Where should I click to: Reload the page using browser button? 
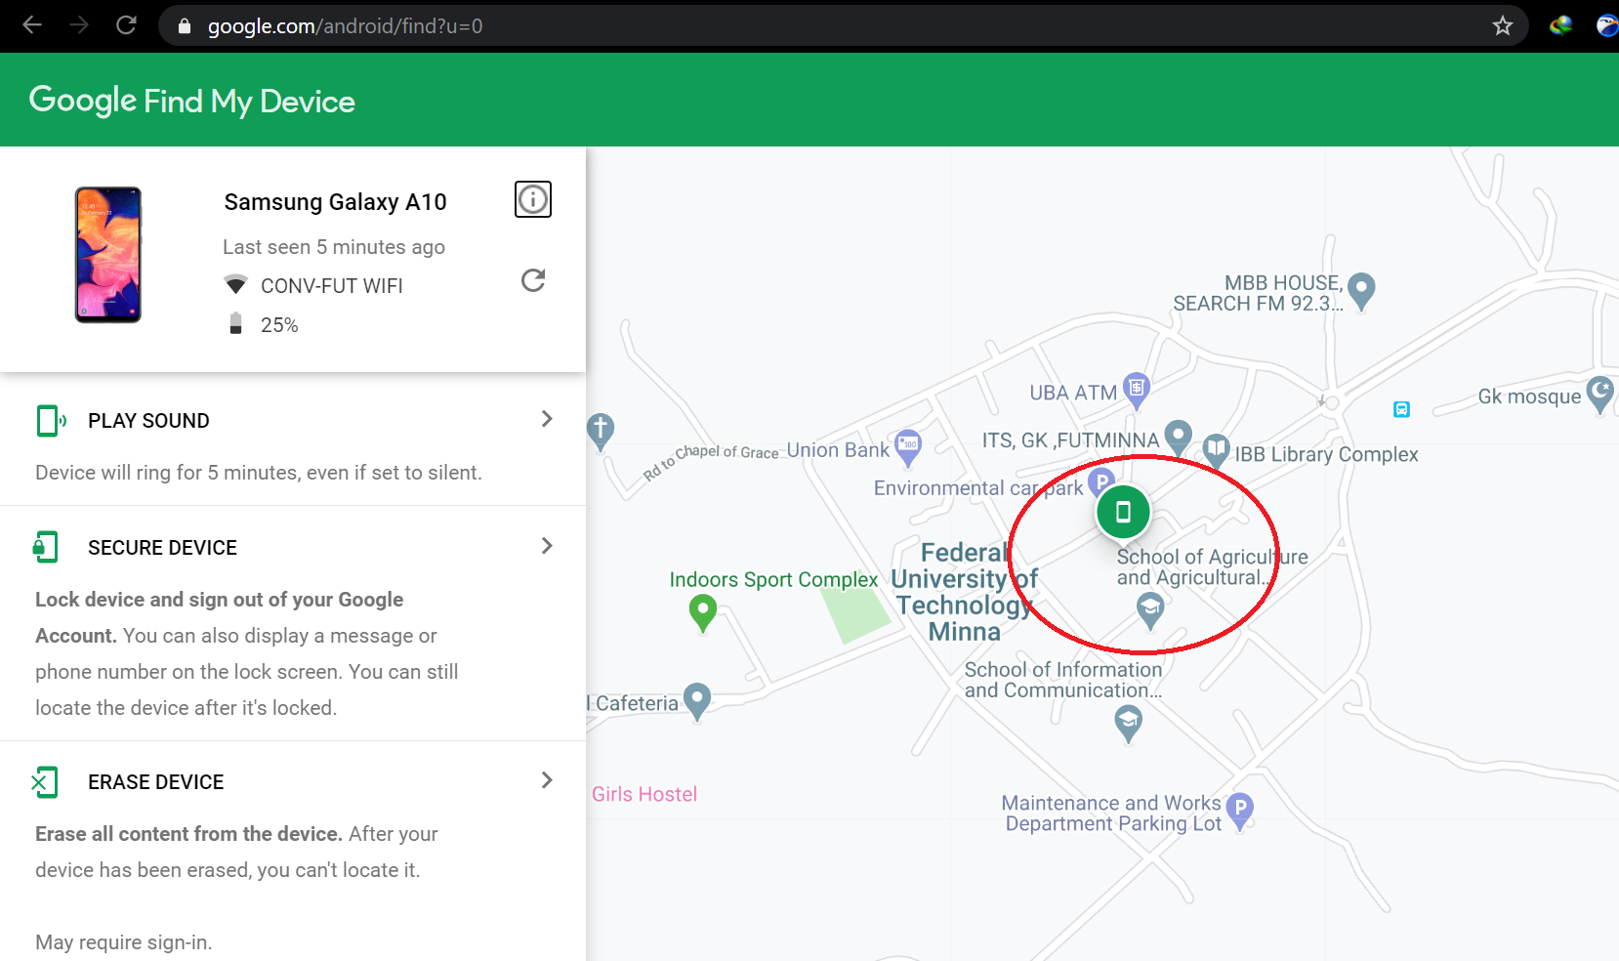click(x=126, y=25)
